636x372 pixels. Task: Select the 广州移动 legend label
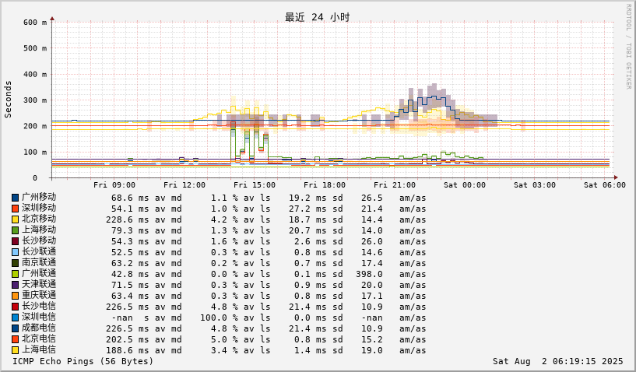point(39,197)
